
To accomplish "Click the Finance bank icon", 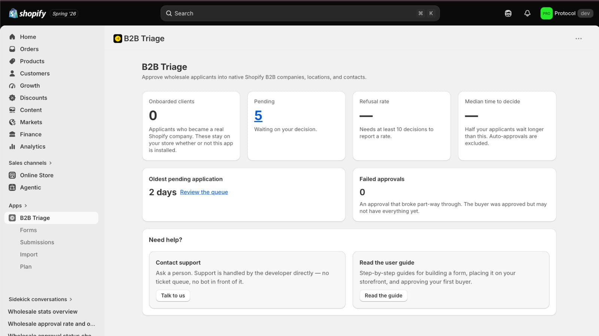I will [12, 134].
